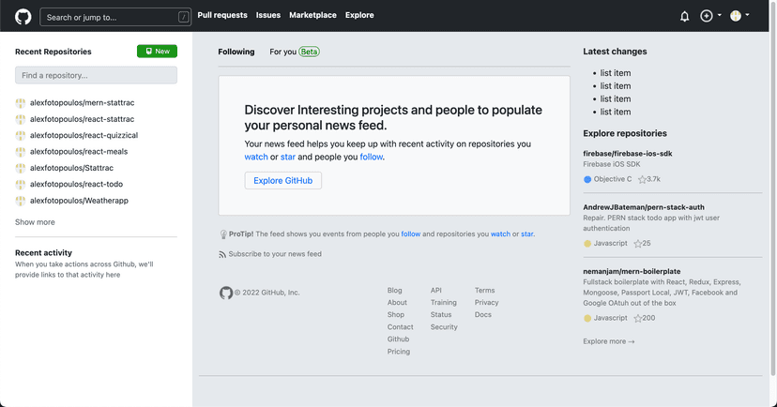This screenshot has height=407, width=777.
Task: Open the Terms footer link
Action: [484, 290]
